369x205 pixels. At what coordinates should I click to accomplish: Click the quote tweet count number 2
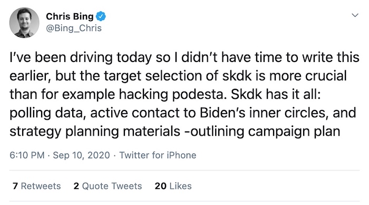pyautogui.click(x=76, y=186)
